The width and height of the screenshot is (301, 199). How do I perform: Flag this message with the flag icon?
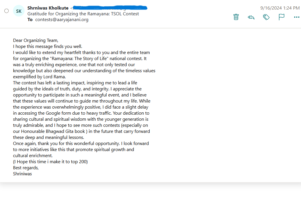(281, 17)
